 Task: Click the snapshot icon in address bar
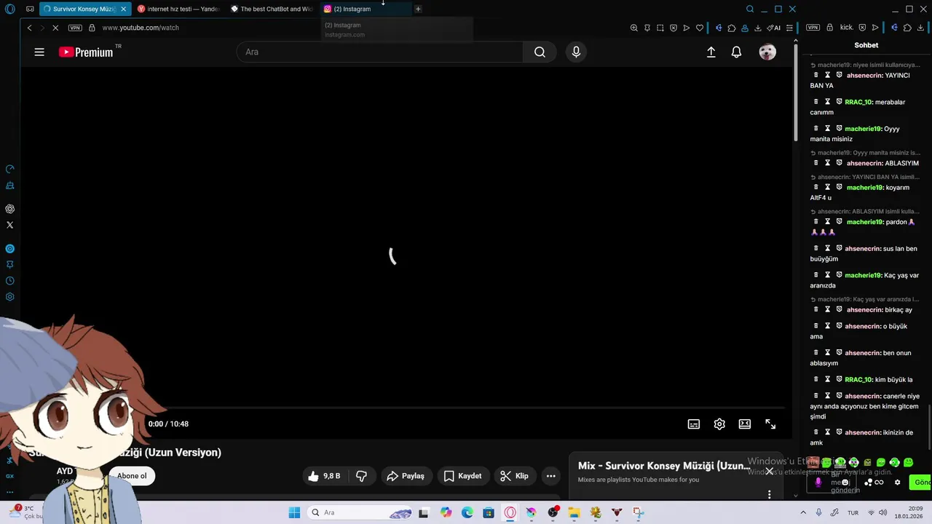[x=660, y=28]
